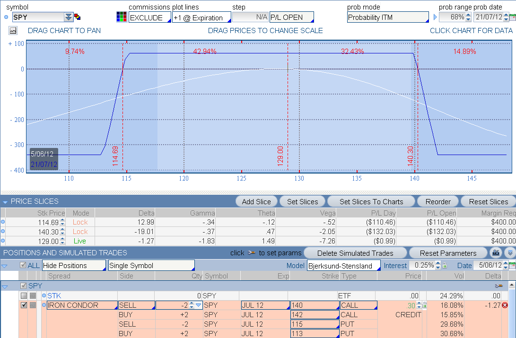Check the STK row checkbox
This screenshot has width=516, height=338.
(24, 295)
